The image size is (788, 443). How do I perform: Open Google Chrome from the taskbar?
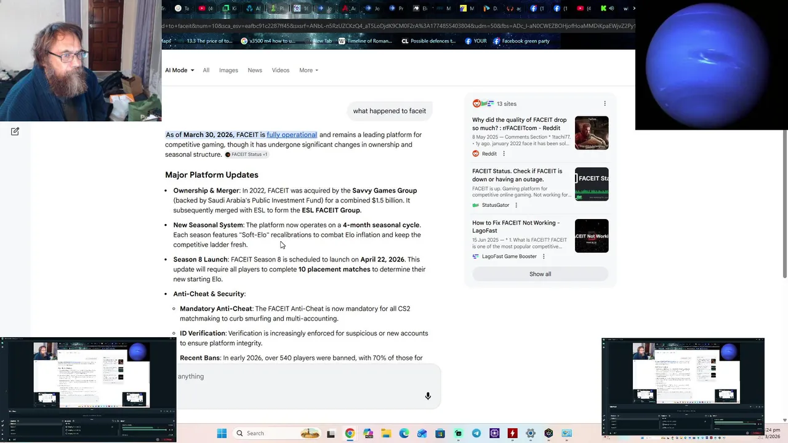coord(350,433)
